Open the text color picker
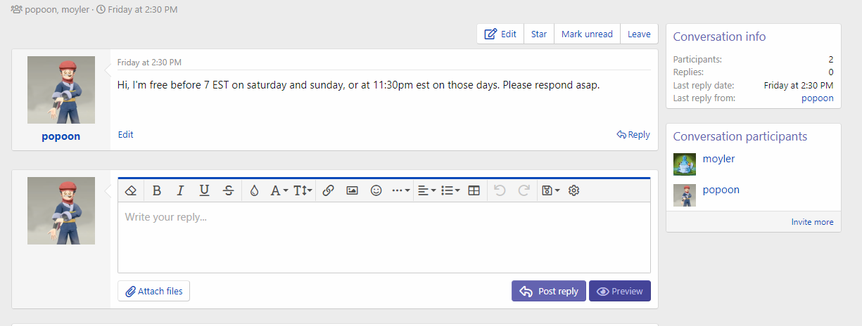Image resolution: width=862 pixels, height=326 pixels. (x=254, y=190)
